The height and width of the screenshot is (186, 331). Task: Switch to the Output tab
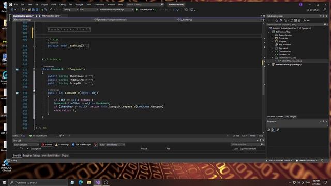pos(65,156)
